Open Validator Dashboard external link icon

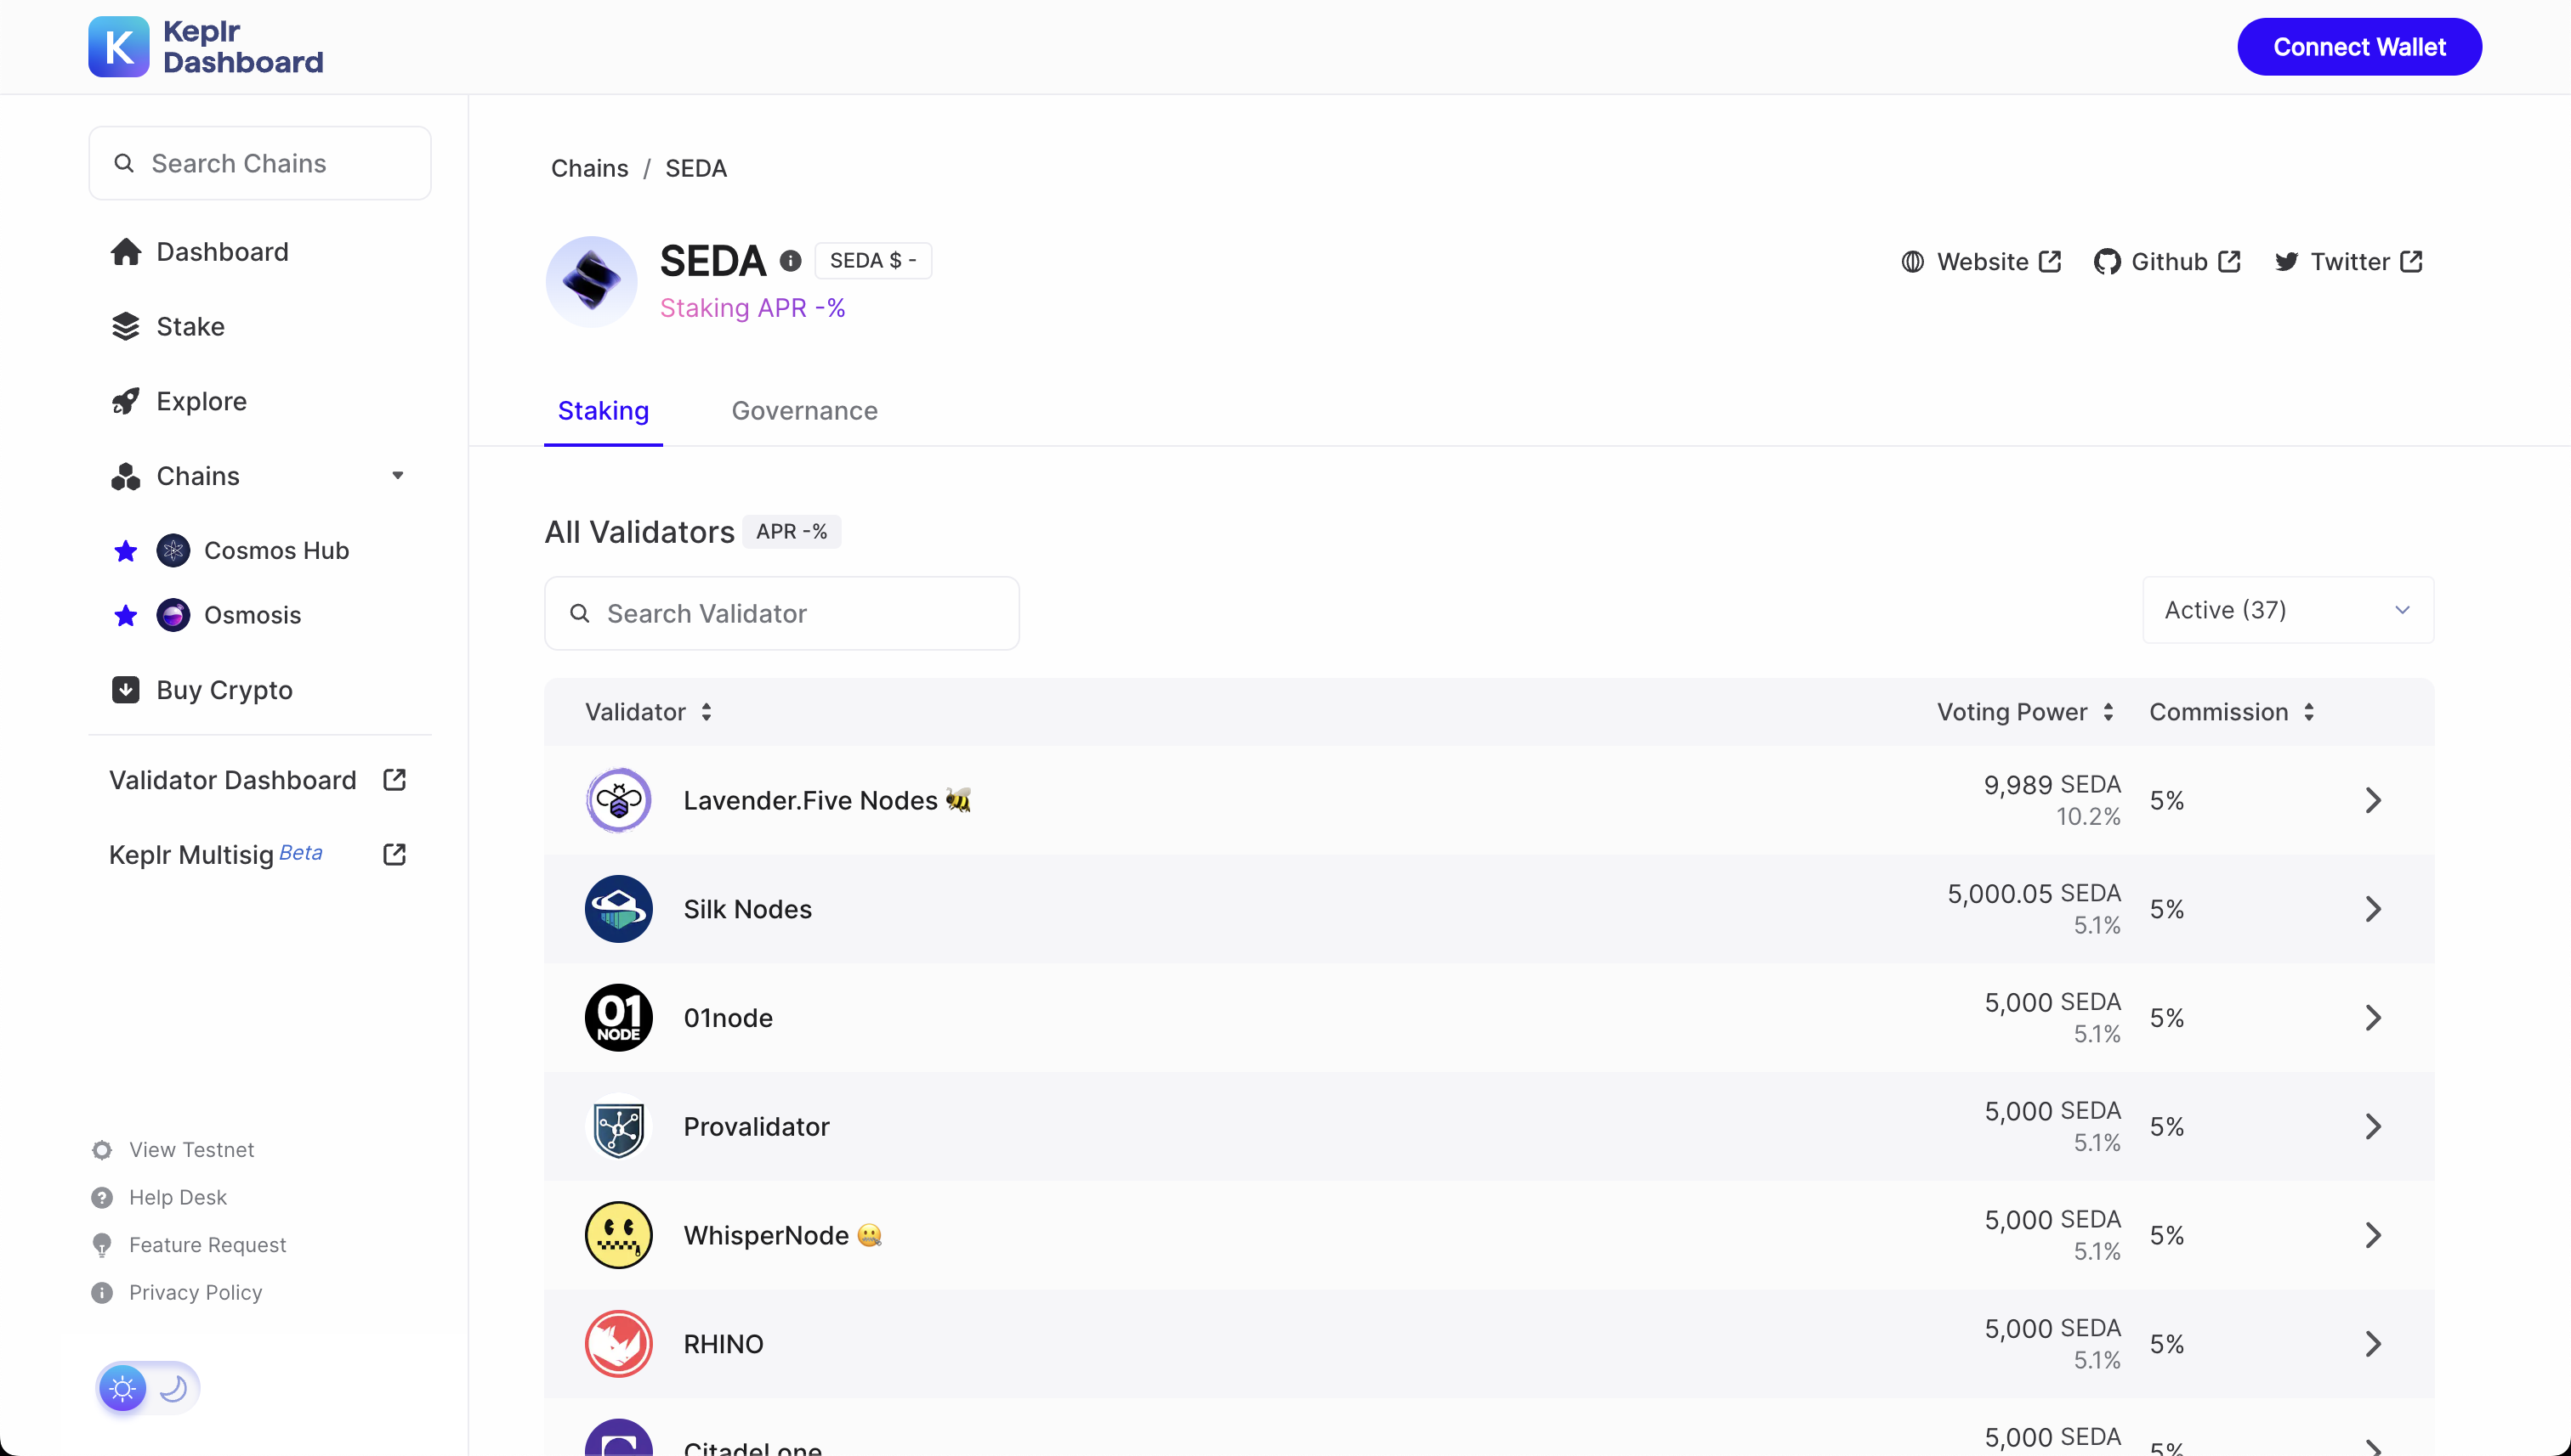click(x=394, y=780)
